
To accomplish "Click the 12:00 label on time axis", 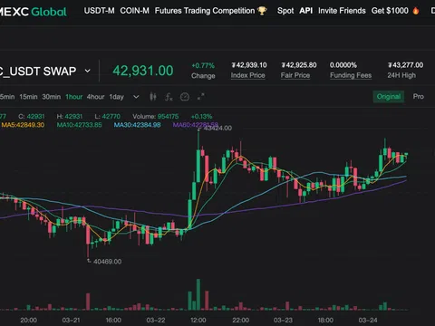I will pyautogui.click(x=198, y=321).
